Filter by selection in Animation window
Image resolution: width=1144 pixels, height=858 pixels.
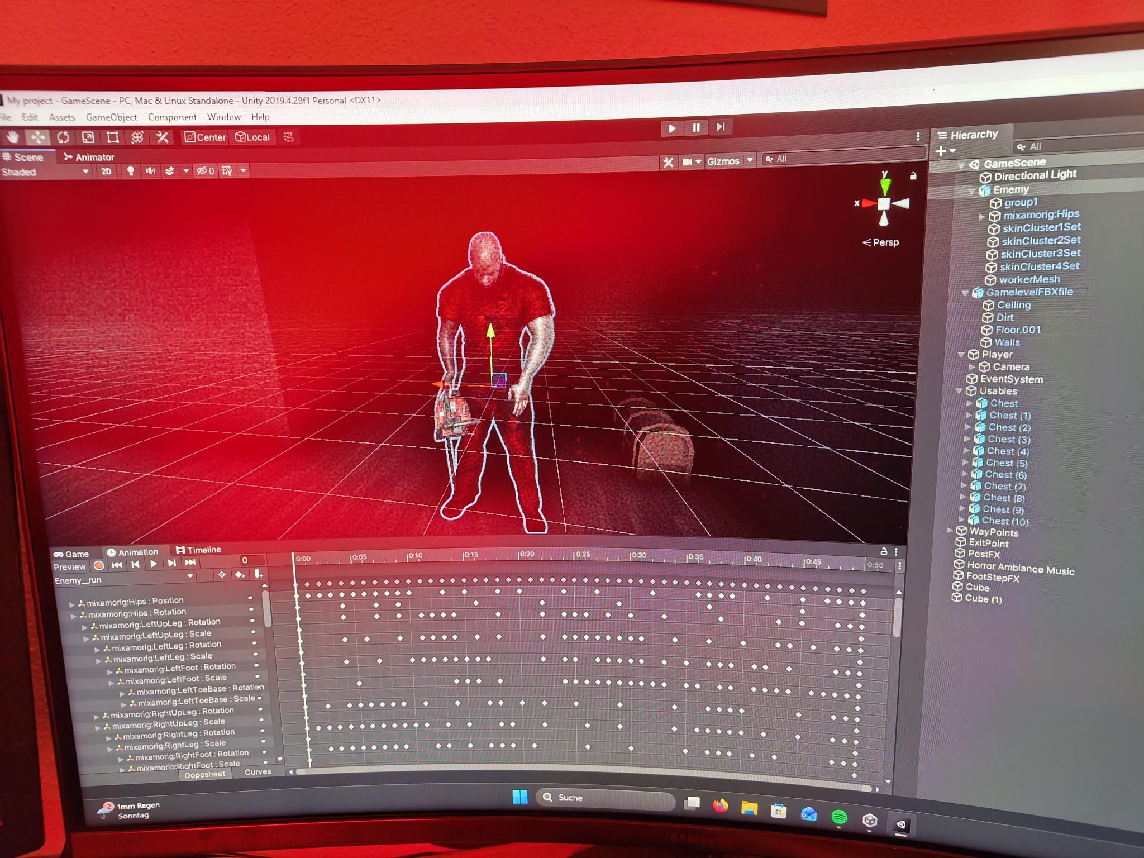coord(222,574)
